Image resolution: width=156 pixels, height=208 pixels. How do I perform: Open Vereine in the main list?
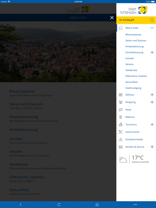click(16, 151)
